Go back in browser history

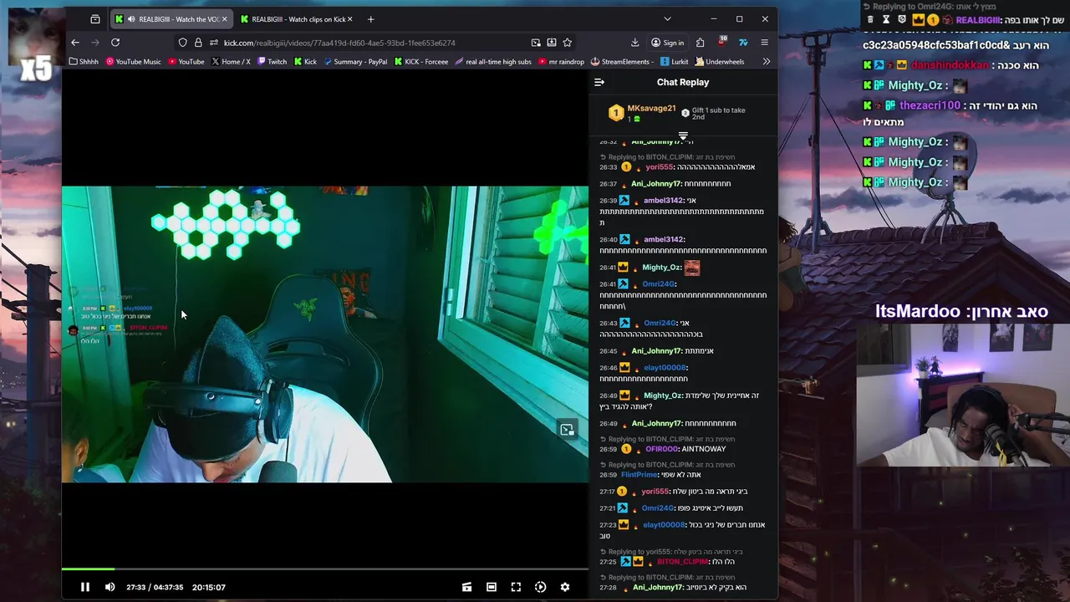(x=75, y=43)
